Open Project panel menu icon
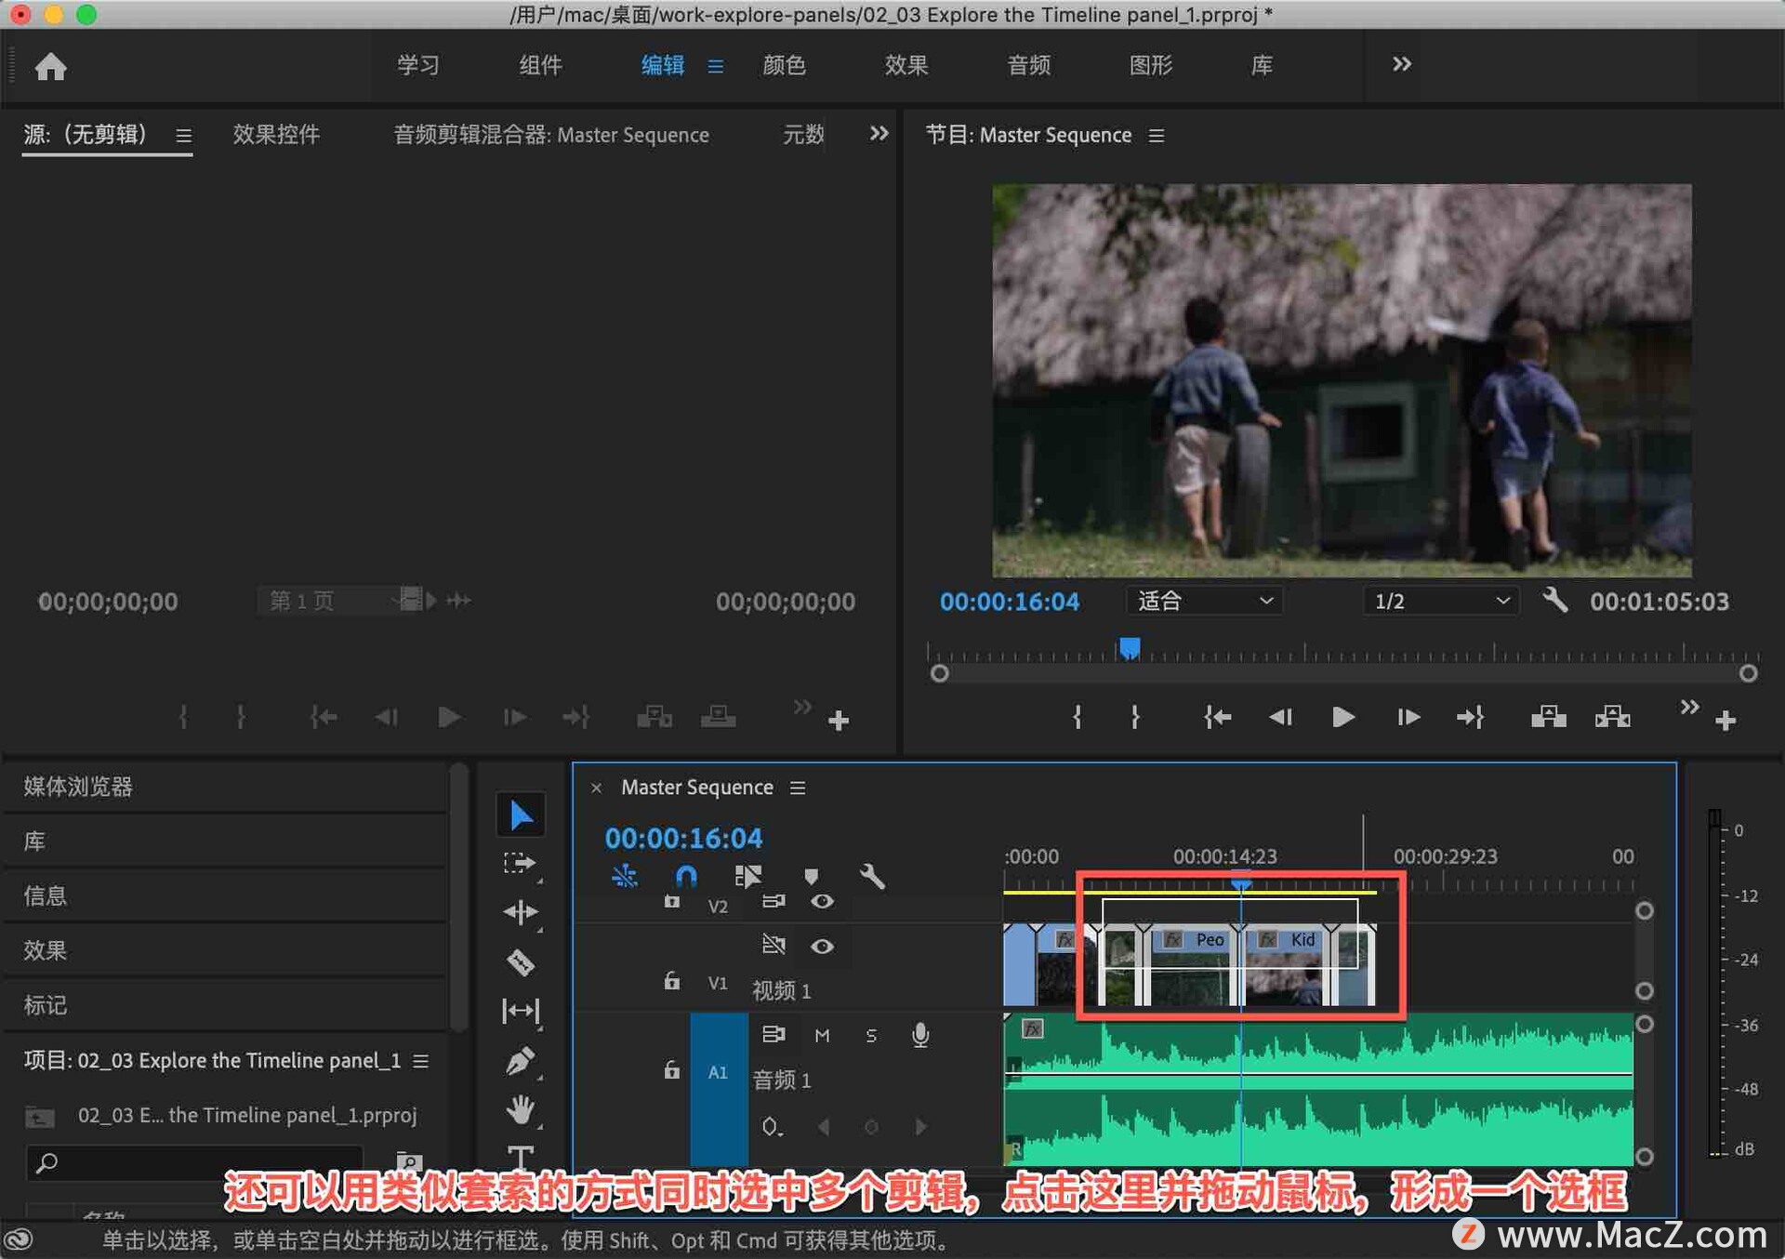The image size is (1785, 1259). click(x=421, y=1061)
